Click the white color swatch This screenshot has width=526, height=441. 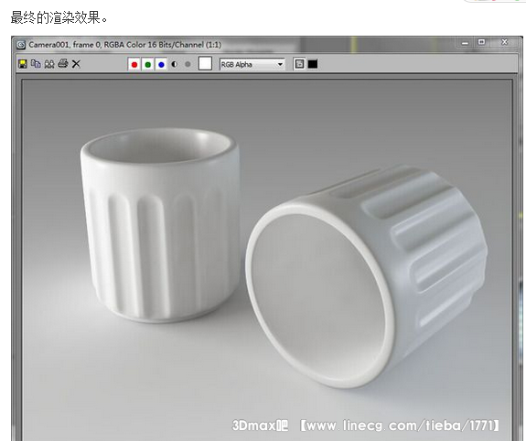point(205,63)
